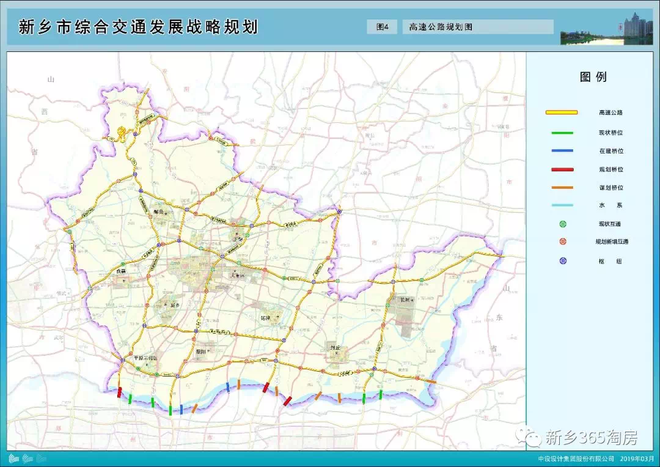This screenshot has width=660, height=467.
Task: Click the yellow 高速公路 legend line
Action: (562, 112)
